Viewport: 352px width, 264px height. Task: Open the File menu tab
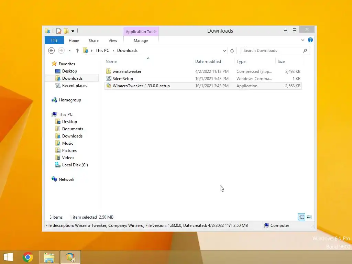pyautogui.click(x=54, y=40)
